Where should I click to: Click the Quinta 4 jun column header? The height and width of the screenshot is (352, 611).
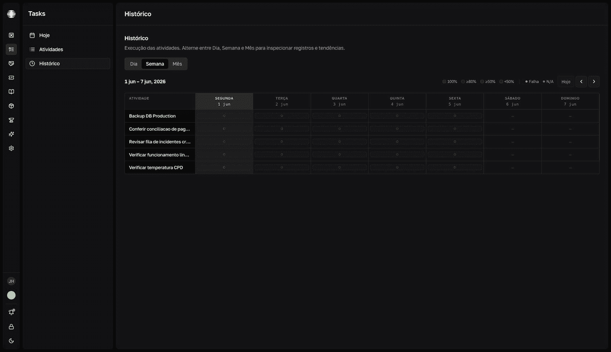(397, 101)
